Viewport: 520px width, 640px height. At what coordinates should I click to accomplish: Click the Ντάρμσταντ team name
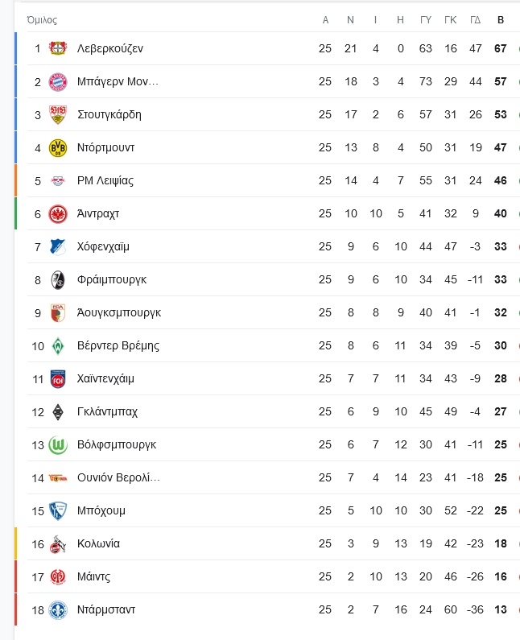[106, 609]
